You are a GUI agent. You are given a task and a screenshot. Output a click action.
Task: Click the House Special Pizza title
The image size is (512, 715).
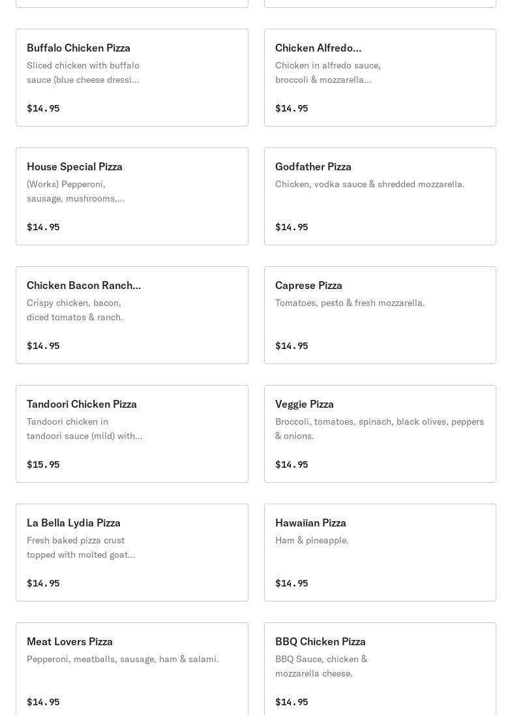74,166
